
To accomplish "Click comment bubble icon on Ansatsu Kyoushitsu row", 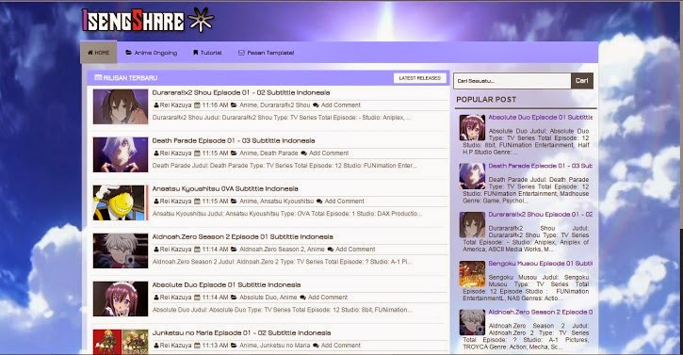I will (319, 202).
